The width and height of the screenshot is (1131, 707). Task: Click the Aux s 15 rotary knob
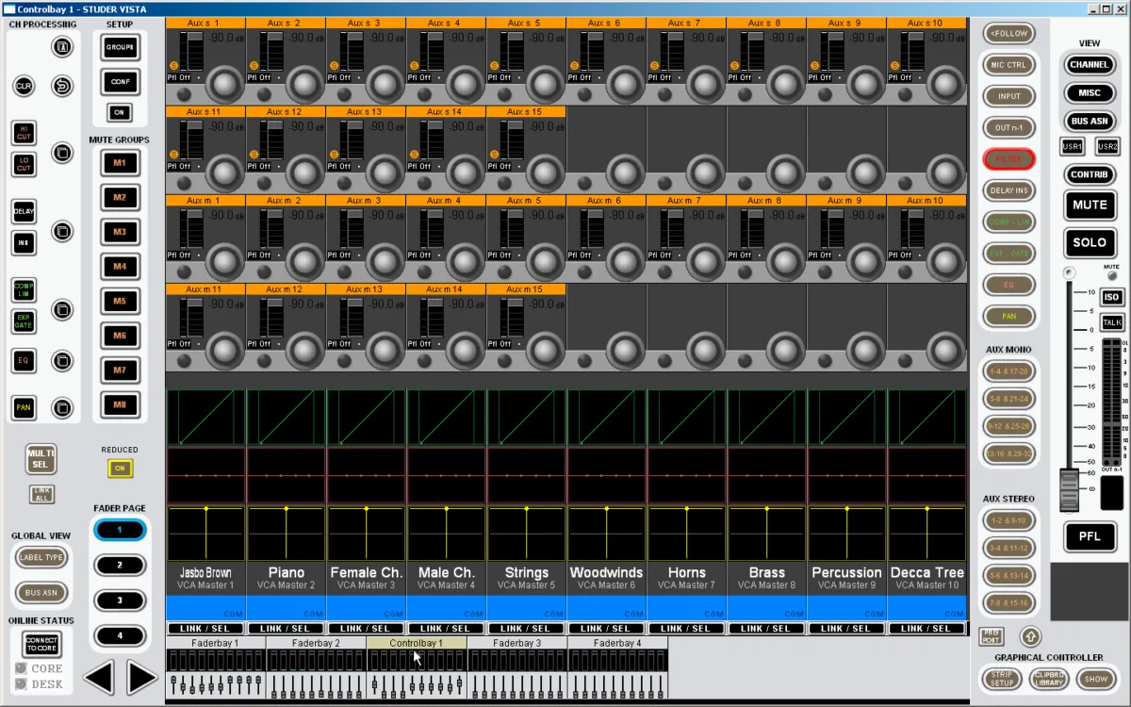coord(545,173)
